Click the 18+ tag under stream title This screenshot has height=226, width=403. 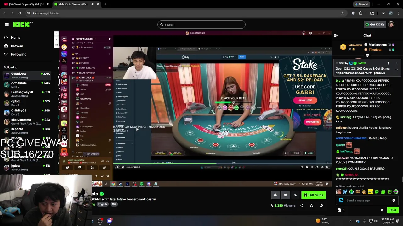pos(114,204)
